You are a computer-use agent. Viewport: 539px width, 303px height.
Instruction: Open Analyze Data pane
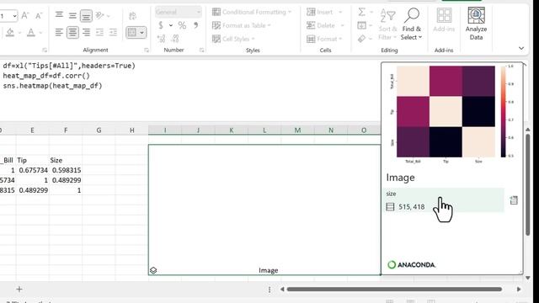pyautogui.click(x=476, y=24)
